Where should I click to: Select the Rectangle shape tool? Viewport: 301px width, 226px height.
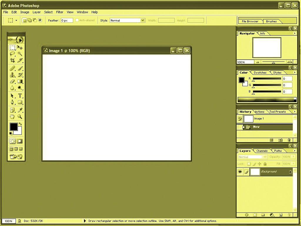[20, 102]
